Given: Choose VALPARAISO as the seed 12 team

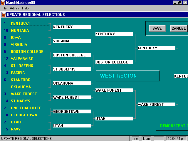Looking at the screenshot, I should (x=22, y=59).
